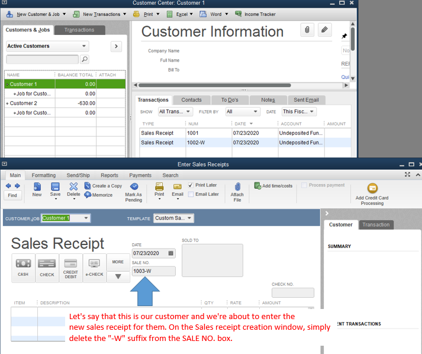Click Mark As Pending
This screenshot has width=422, height=354.
click(x=134, y=192)
